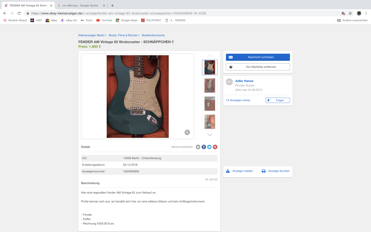
Task: Share listing on Pinterest
Action: tap(215, 147)
